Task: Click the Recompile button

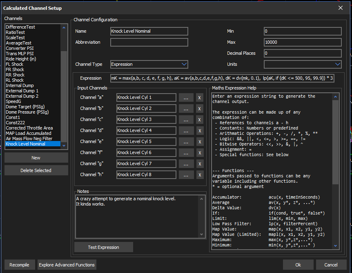Action: point(20,265)
